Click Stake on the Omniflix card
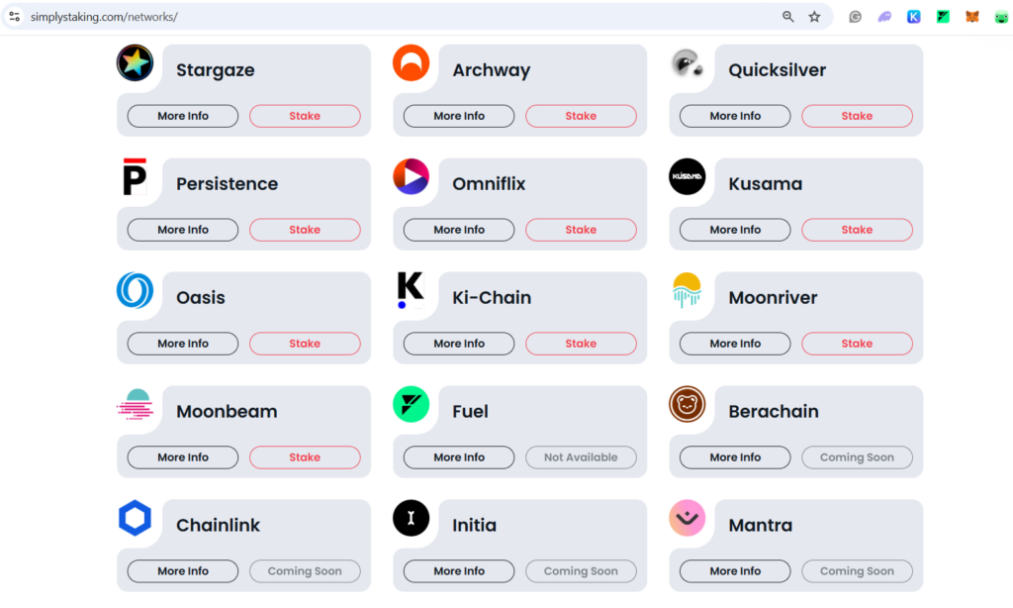The height and width of the screenshot is (608, 1013). point(581,230)
